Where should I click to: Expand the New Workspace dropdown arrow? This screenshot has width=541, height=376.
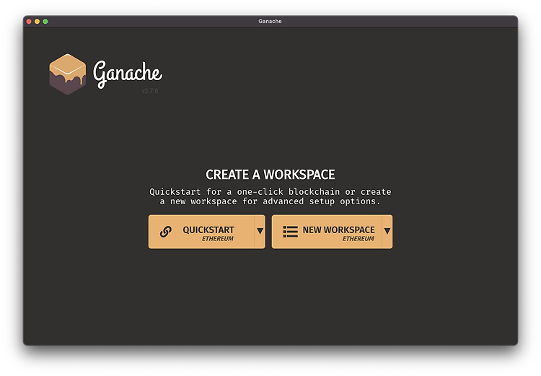coord(387,232)
